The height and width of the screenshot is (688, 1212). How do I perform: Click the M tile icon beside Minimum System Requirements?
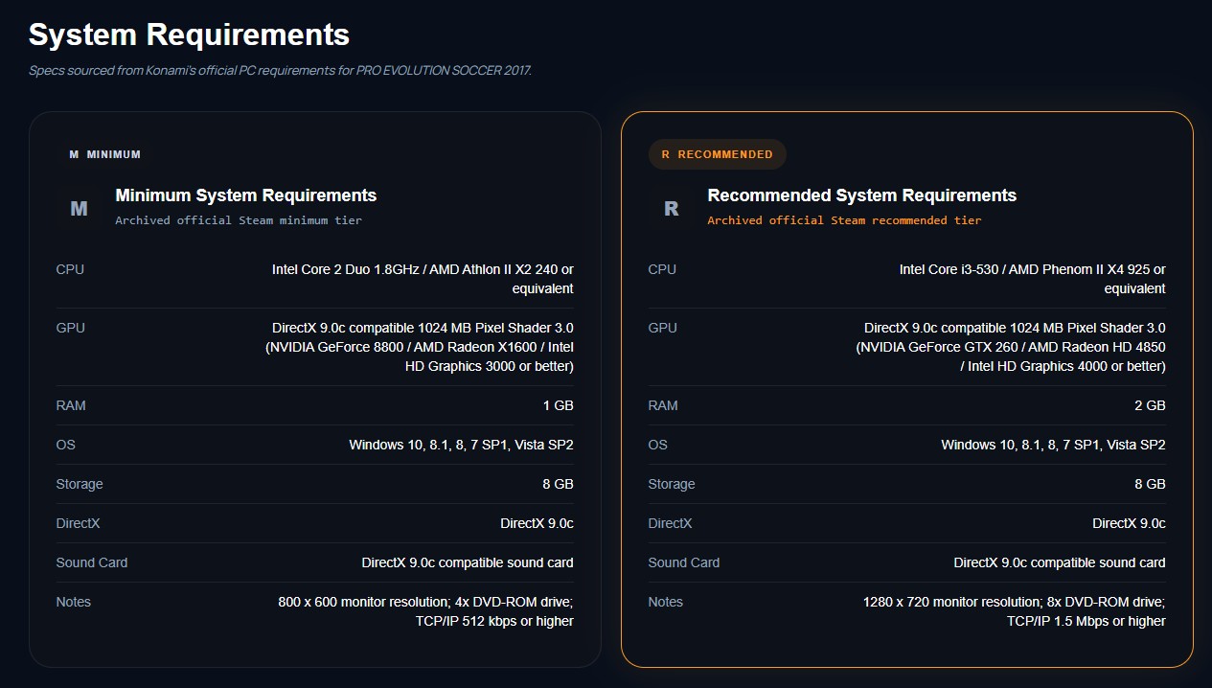coord(79,208)
